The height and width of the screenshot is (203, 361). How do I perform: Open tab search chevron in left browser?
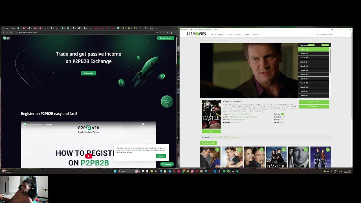click(x=3, y=28)
